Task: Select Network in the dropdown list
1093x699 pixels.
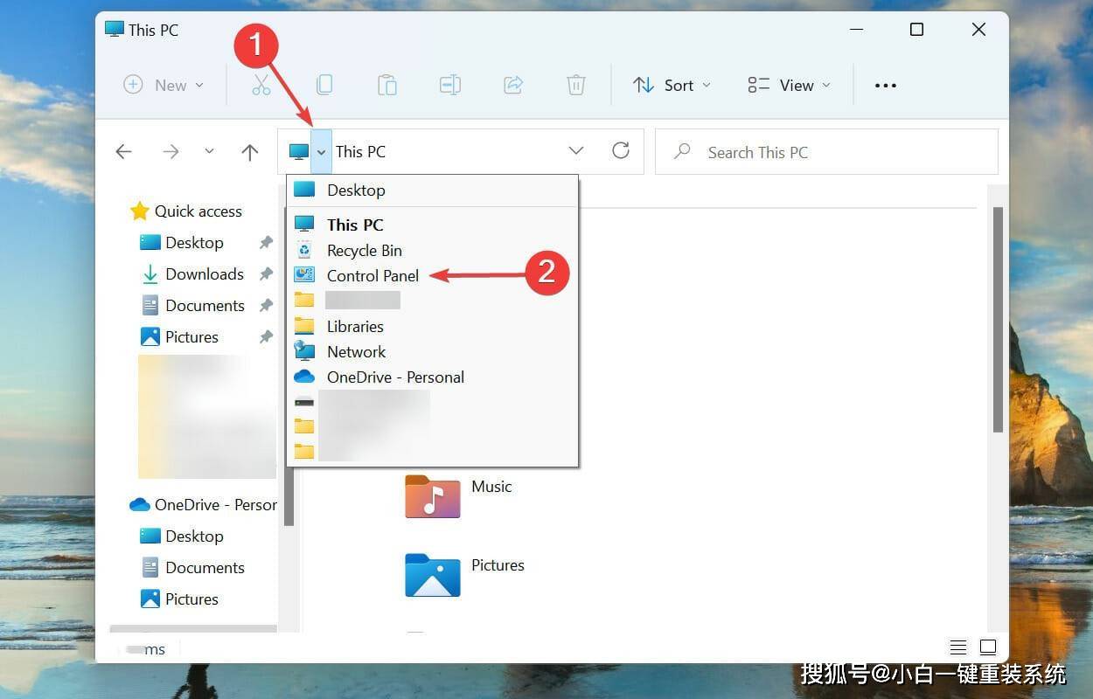Action: (433, 352)
